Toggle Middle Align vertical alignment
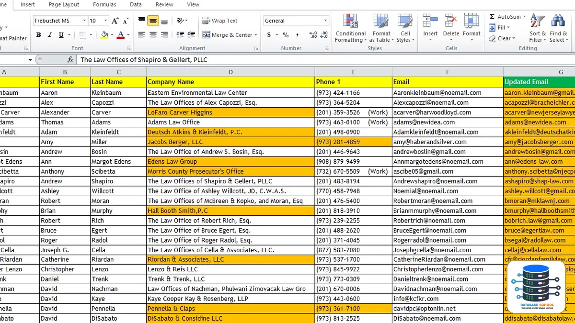The image size is (575, 323). click(153, 21)
